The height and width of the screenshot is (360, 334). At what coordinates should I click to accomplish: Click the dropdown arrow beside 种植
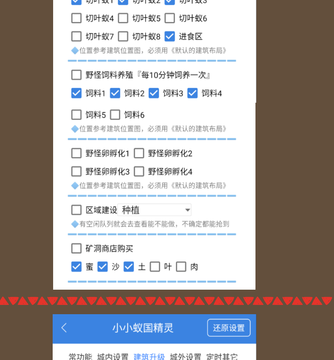click(x=188, y=210)
